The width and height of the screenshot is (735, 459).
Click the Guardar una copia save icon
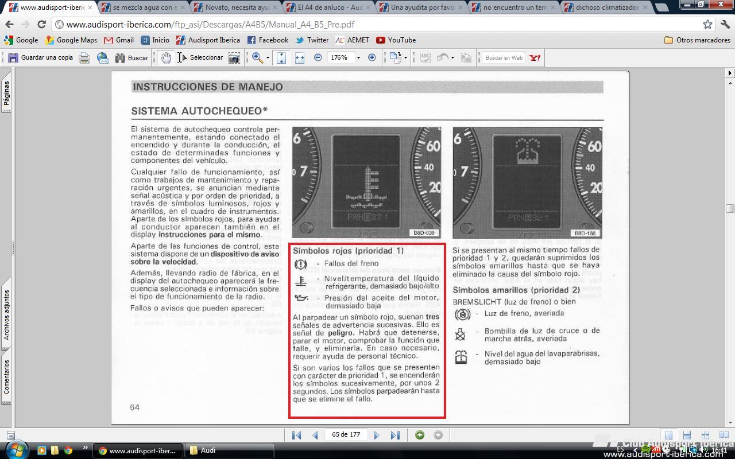[13, 57]
